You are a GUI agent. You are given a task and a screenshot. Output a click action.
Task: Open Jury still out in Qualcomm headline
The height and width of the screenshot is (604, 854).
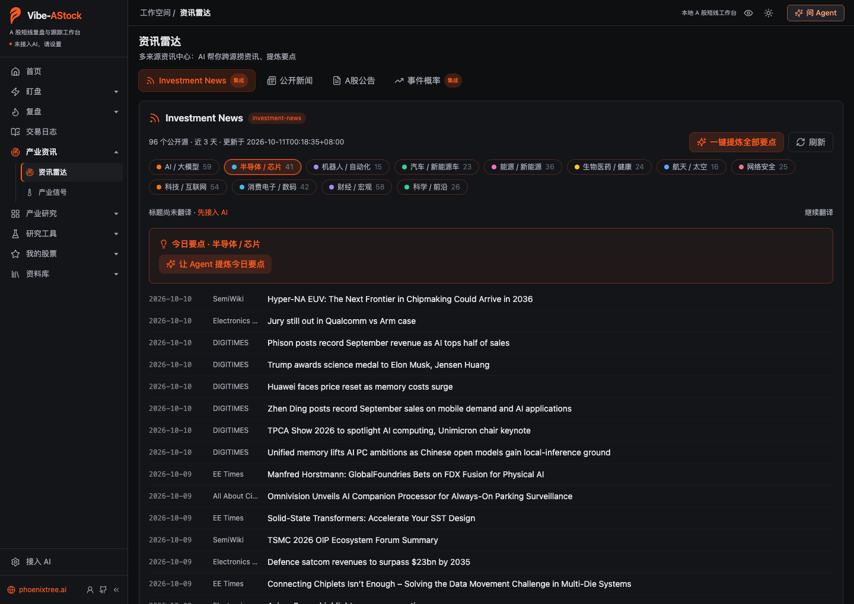(342, 321)
